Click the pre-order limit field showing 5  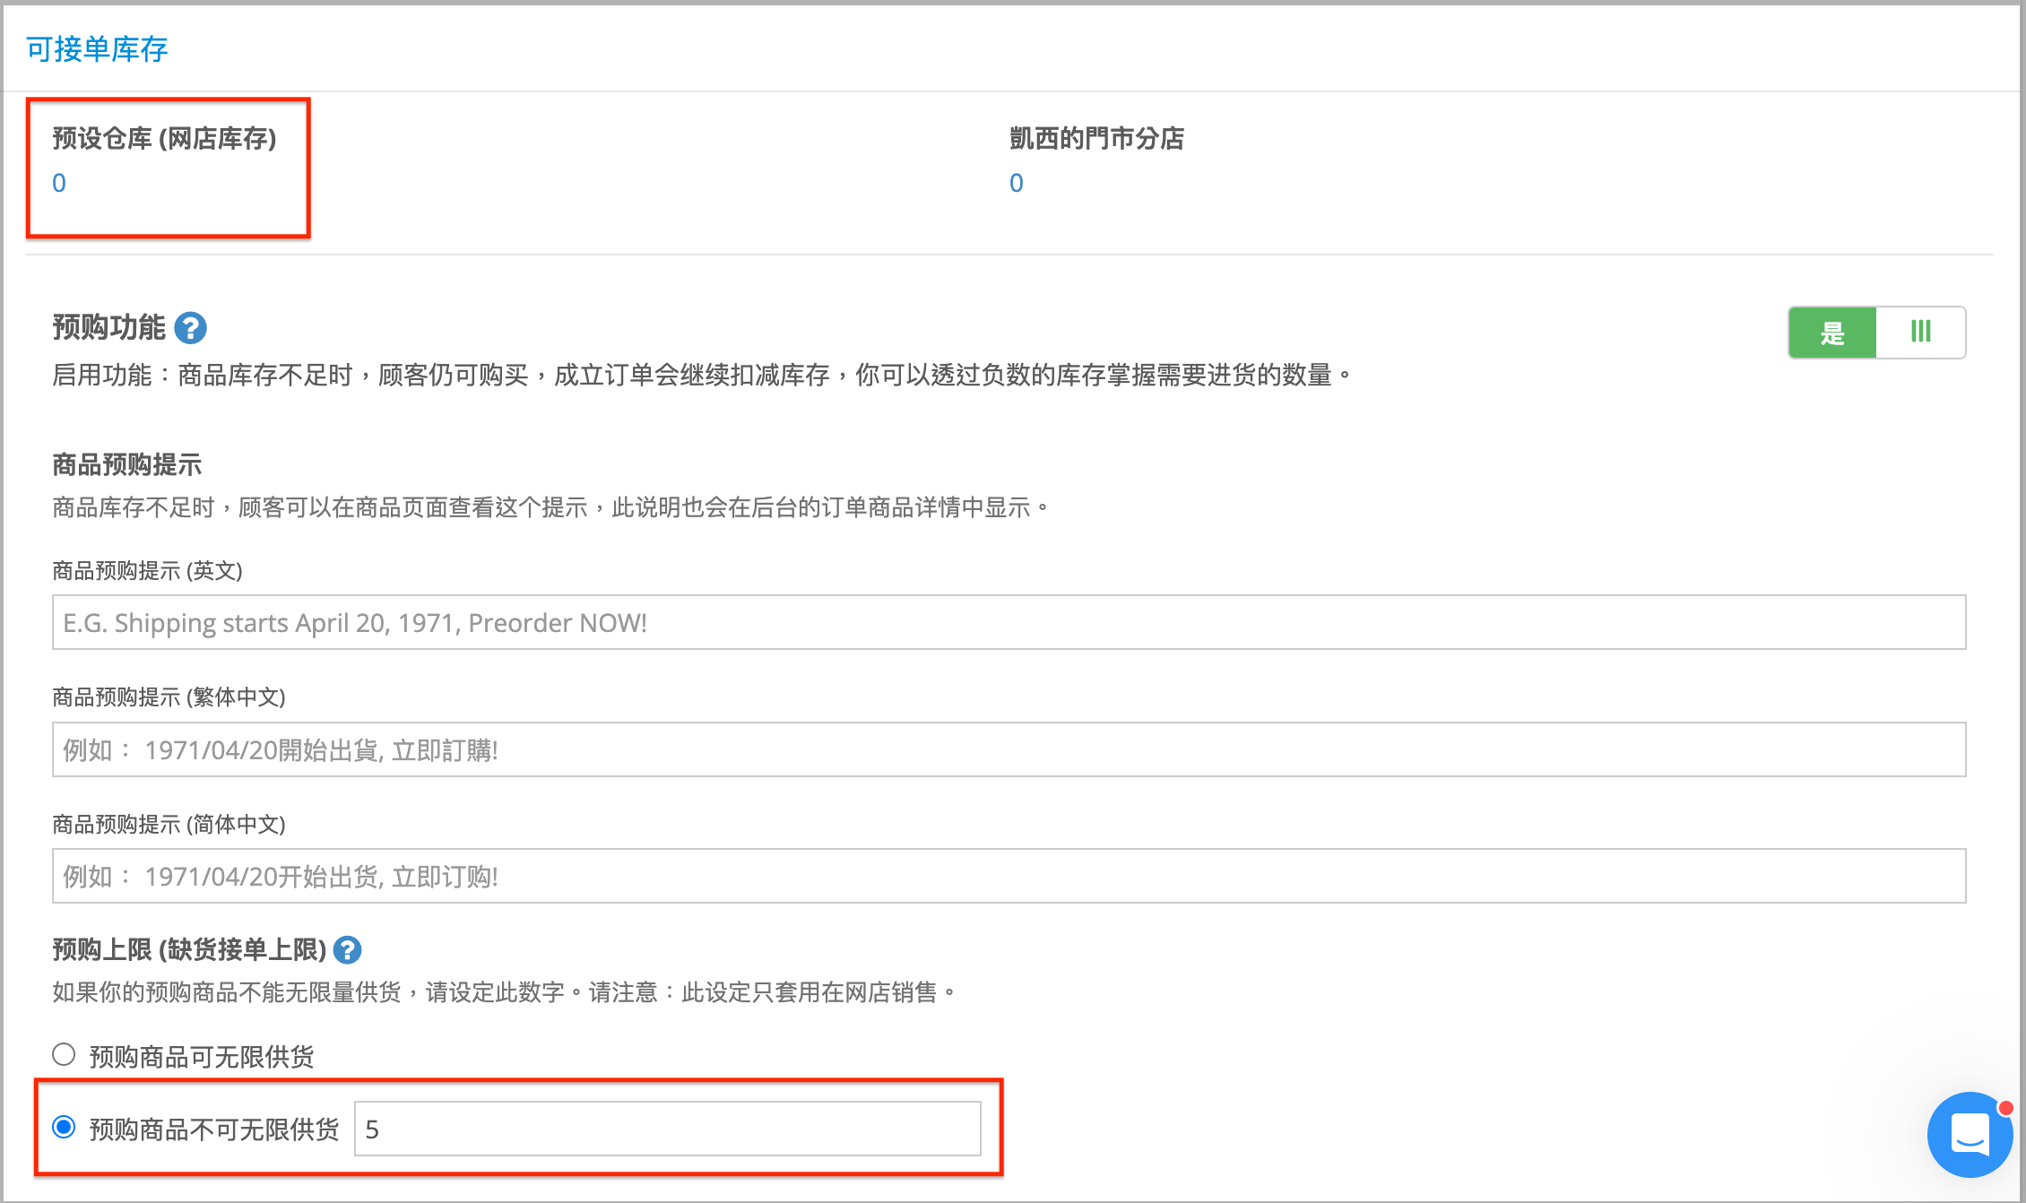click(x=668, y=1129)
